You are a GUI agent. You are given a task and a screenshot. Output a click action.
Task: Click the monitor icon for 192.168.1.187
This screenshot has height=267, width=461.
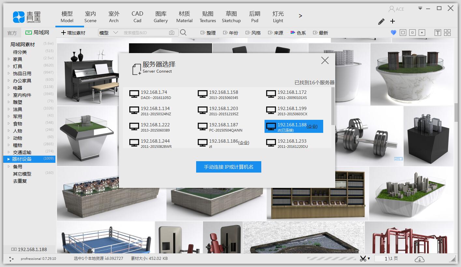pos(203,127)
